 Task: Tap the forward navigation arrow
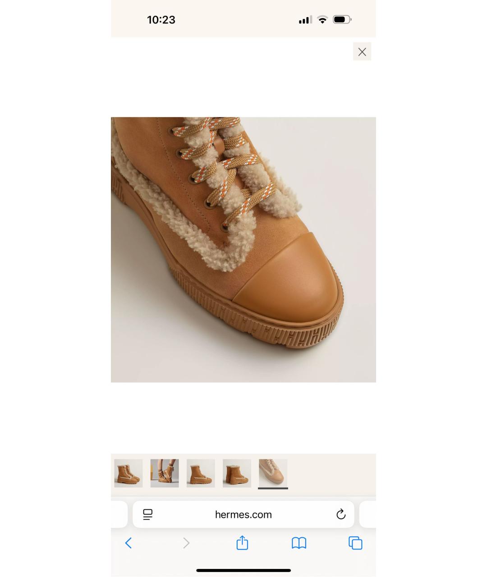tap(186, 543)
